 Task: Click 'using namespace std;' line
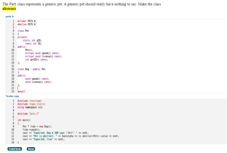click(30, 107)
